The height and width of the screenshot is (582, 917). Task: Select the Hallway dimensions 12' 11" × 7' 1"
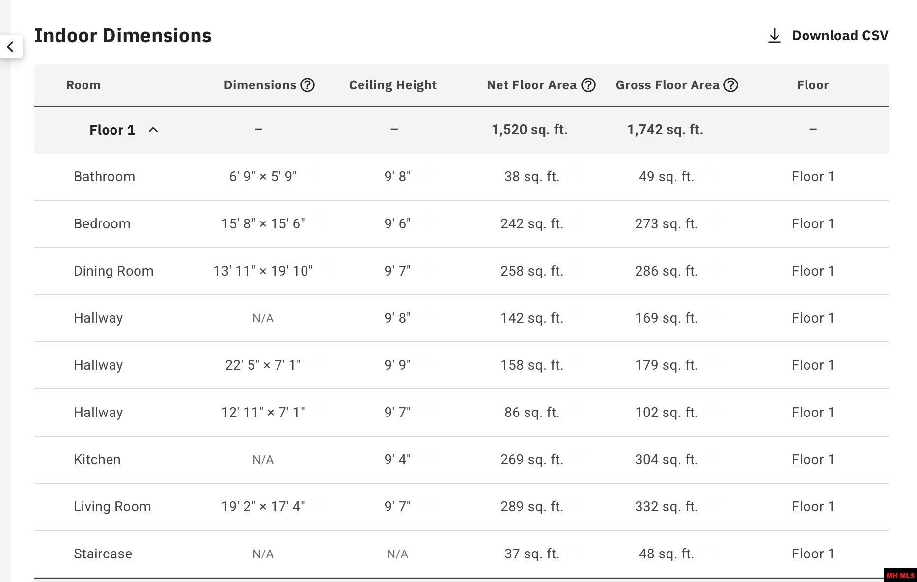point(263,413)
